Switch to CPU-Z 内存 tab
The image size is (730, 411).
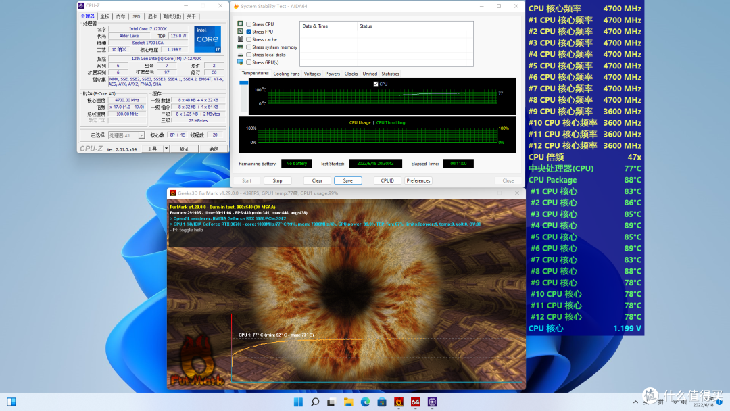click(x=120, y=16)
